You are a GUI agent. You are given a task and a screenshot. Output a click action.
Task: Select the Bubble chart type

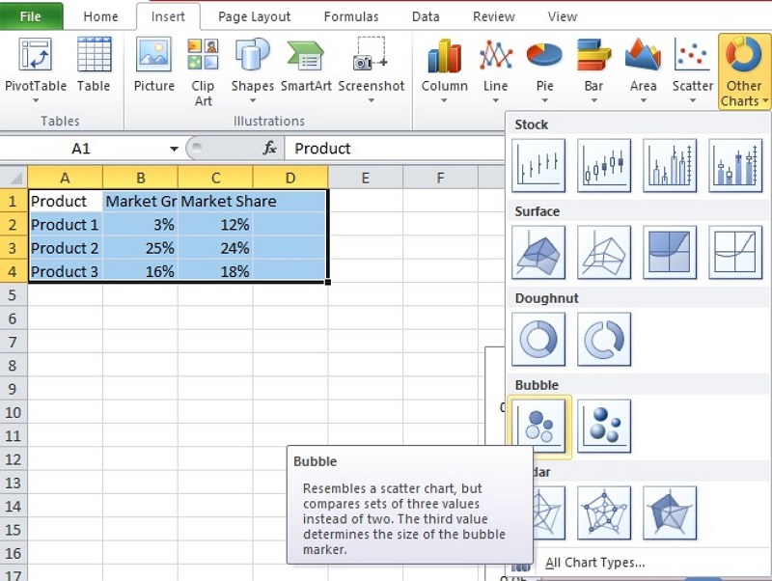538,426
